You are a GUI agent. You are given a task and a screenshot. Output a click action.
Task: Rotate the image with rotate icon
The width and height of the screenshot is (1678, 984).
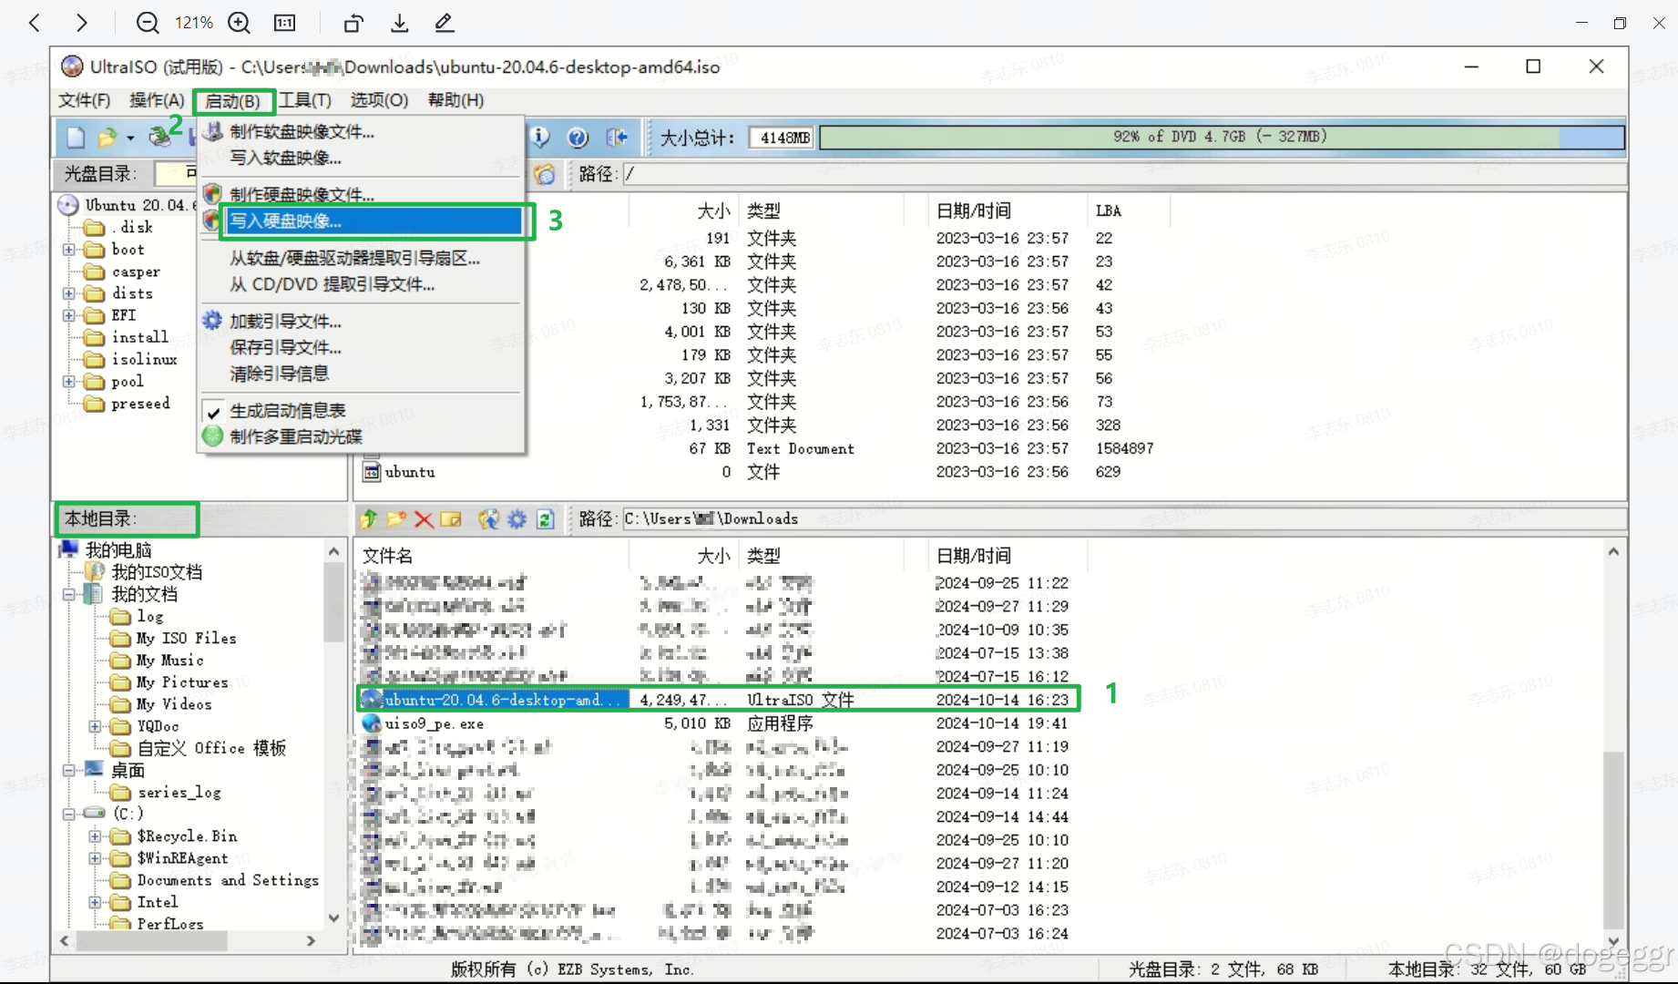pyautogui.click(x=353, y=23)
